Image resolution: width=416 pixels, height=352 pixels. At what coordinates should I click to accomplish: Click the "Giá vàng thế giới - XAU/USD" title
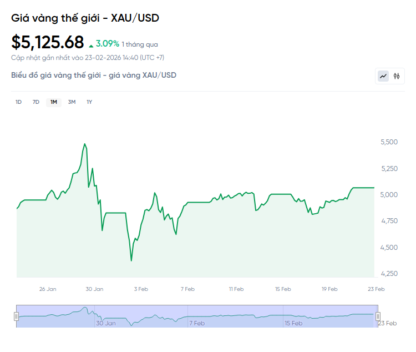point(85,18)
